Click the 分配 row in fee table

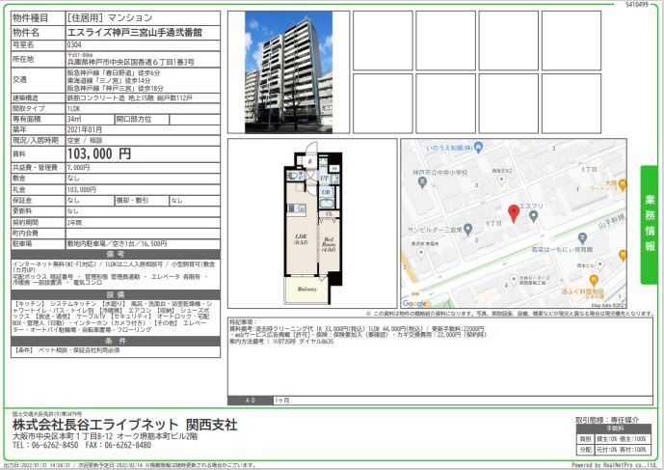[x=613, y=450]
